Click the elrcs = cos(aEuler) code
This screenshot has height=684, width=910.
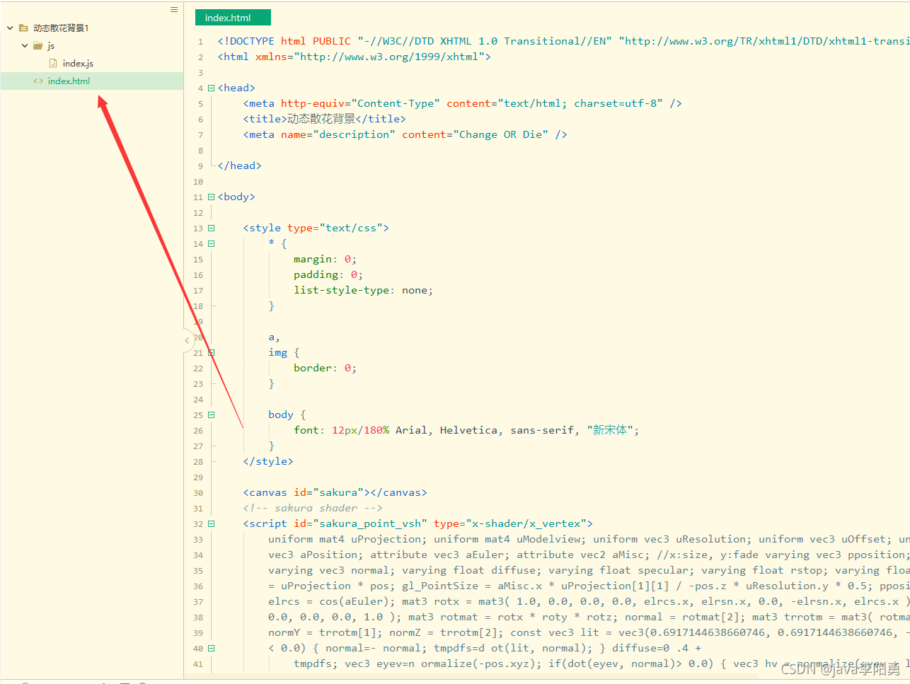[332, 601]
